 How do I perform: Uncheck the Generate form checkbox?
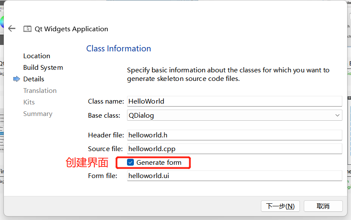pos(130,162)
